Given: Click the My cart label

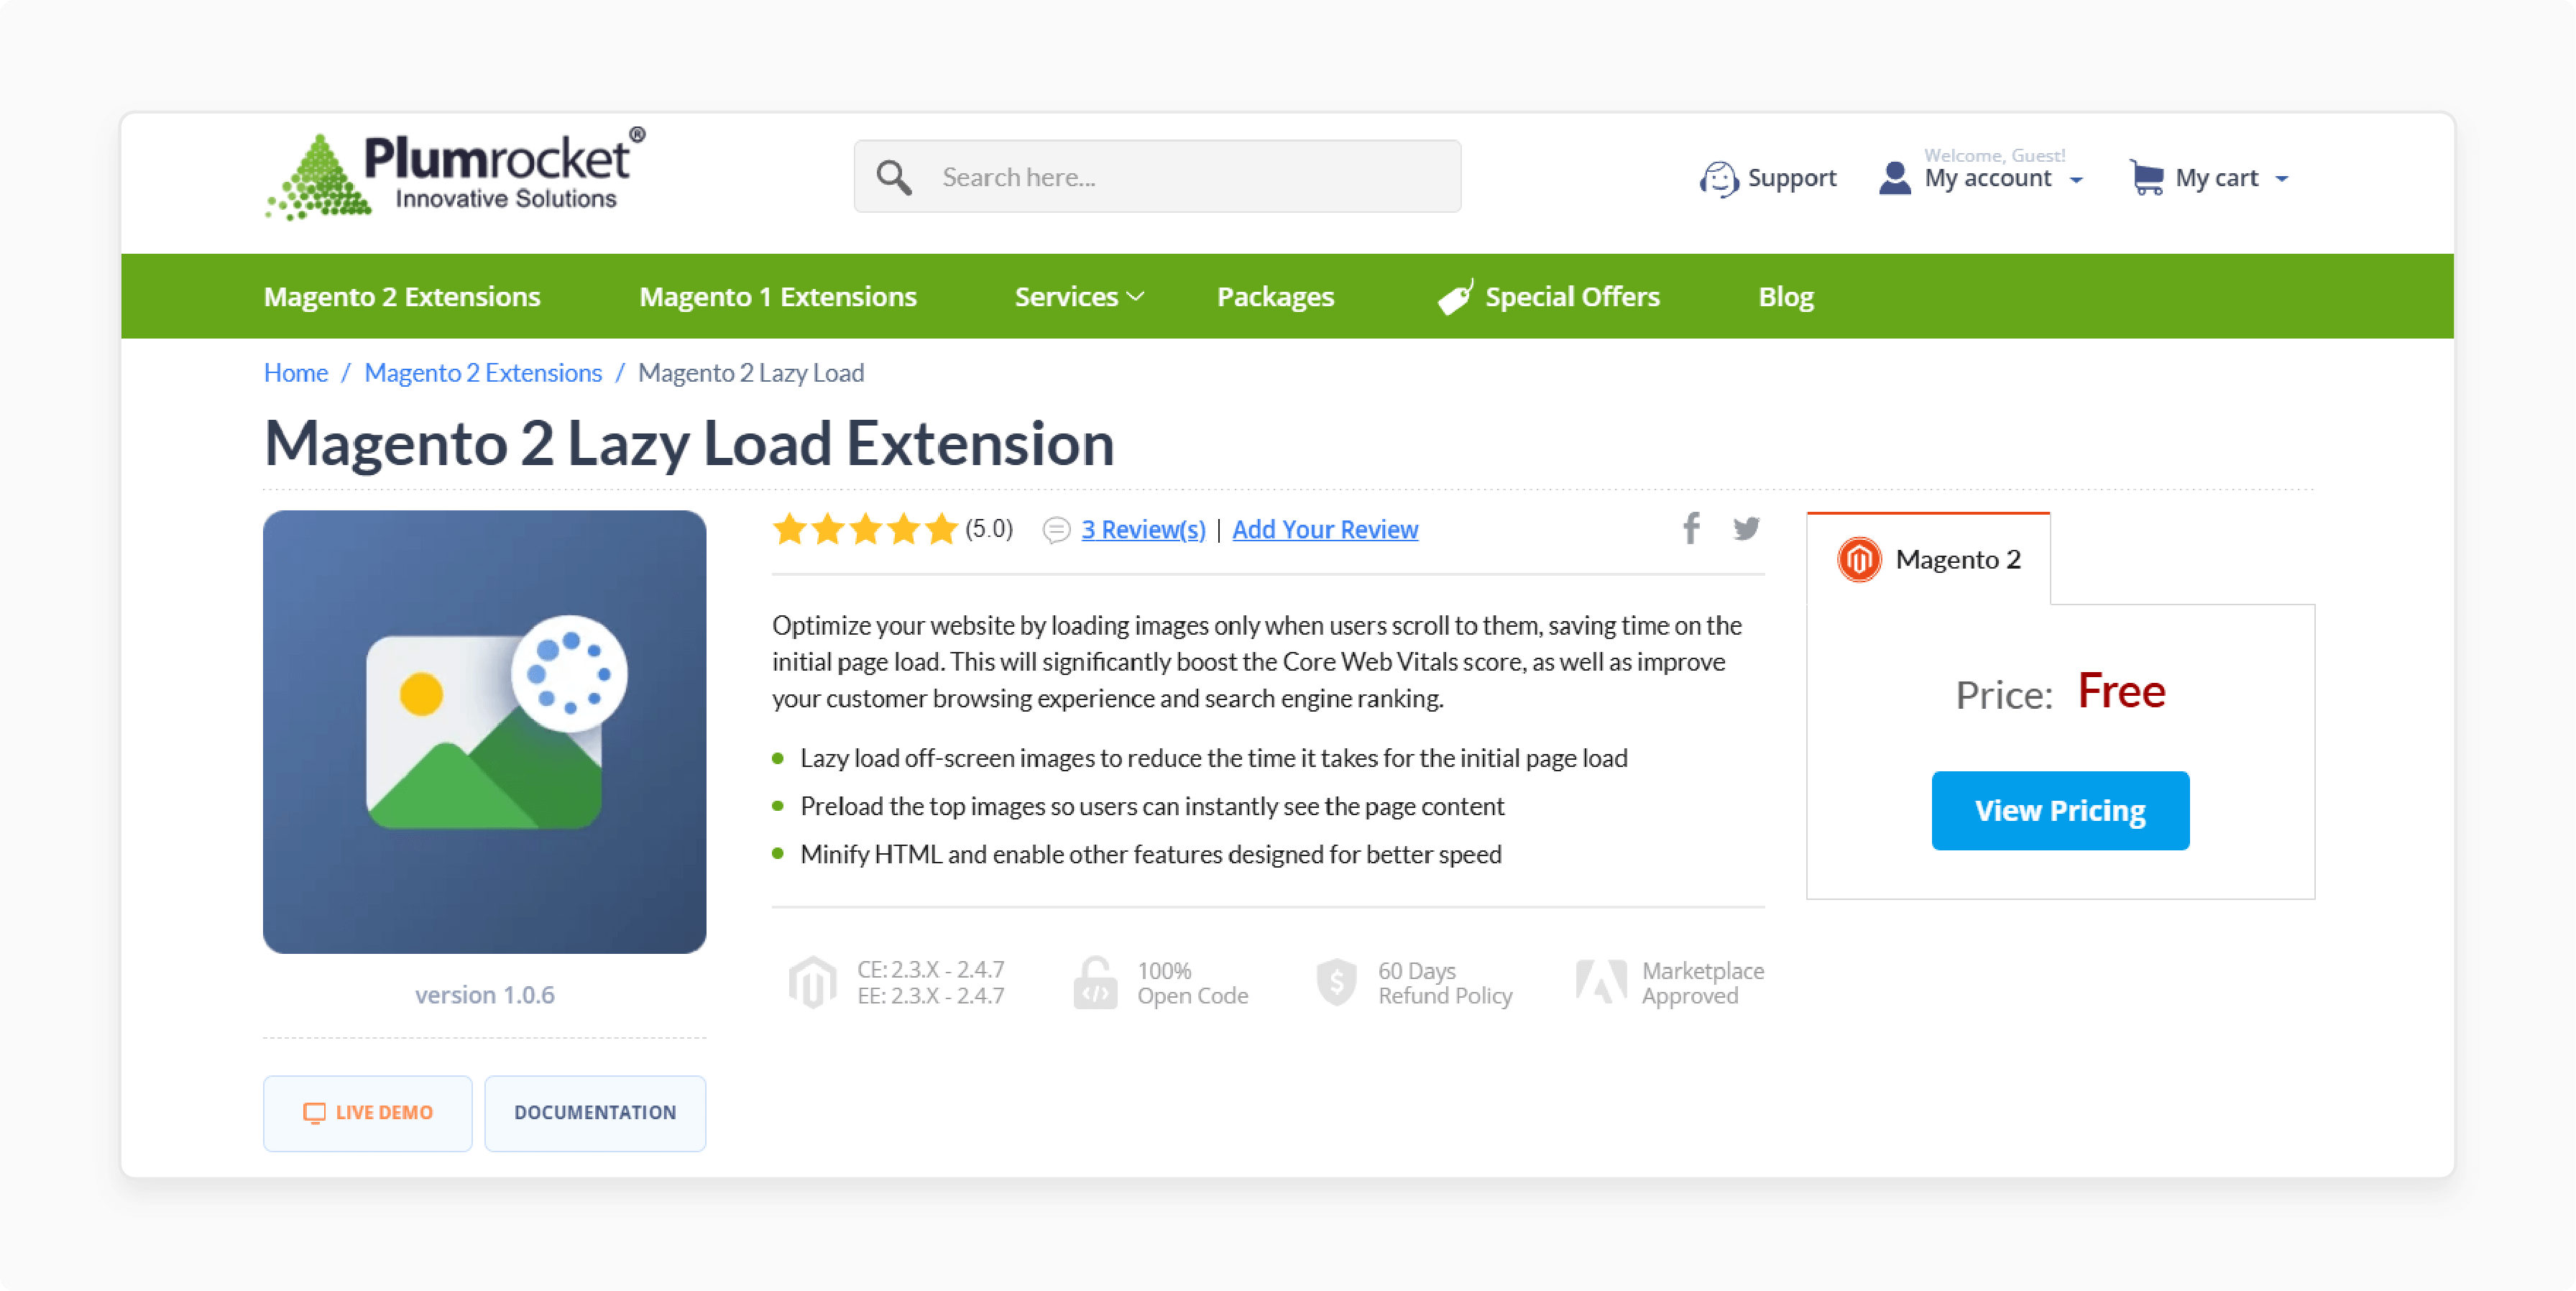Looking at the screenshot, I should [2216, 179].
